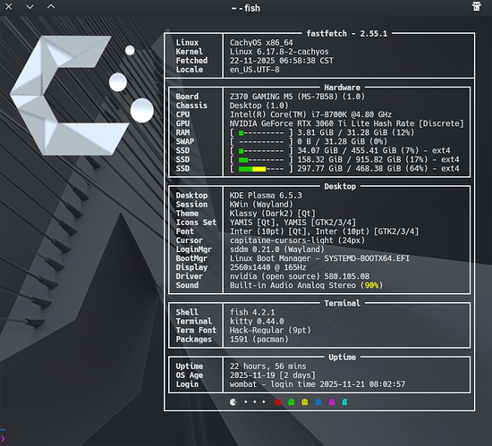The image size is (492, 446).
Task: Click the yellow '90%' volume value
Action: pos(371,285)
